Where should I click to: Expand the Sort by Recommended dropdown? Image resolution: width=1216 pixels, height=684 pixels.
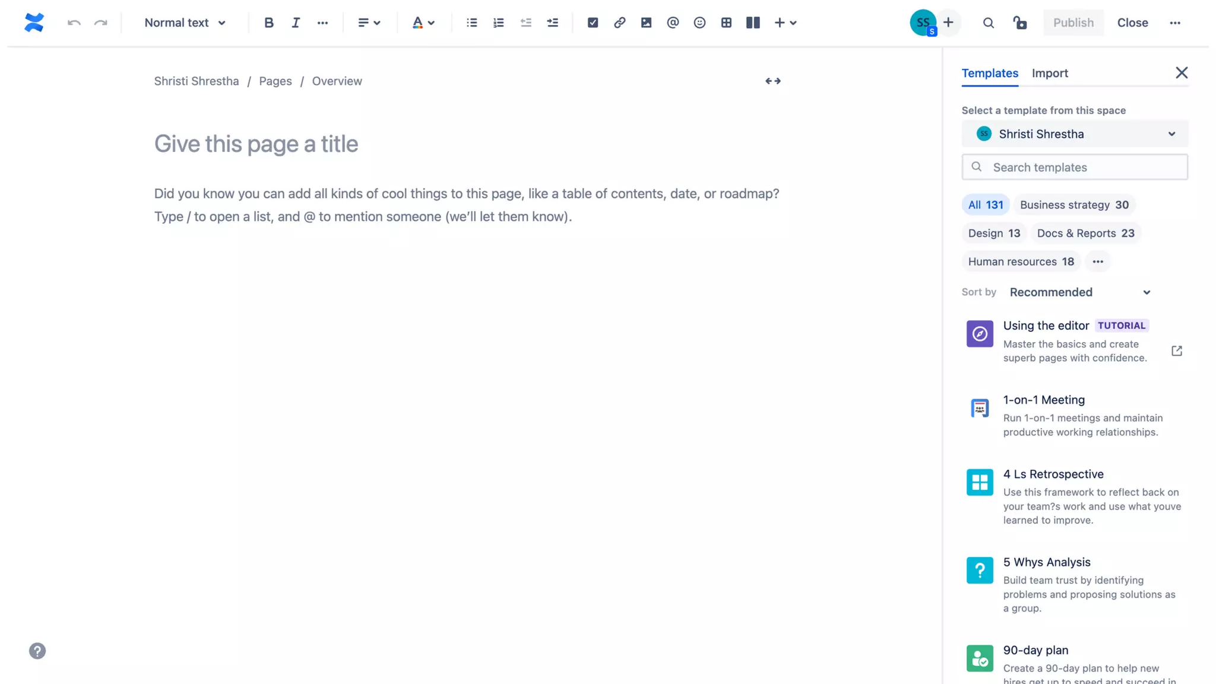1079,292
